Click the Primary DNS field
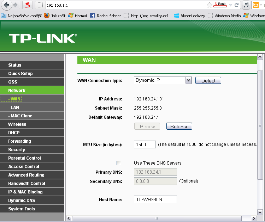This screenshot has width=265, height=222. 155,172
